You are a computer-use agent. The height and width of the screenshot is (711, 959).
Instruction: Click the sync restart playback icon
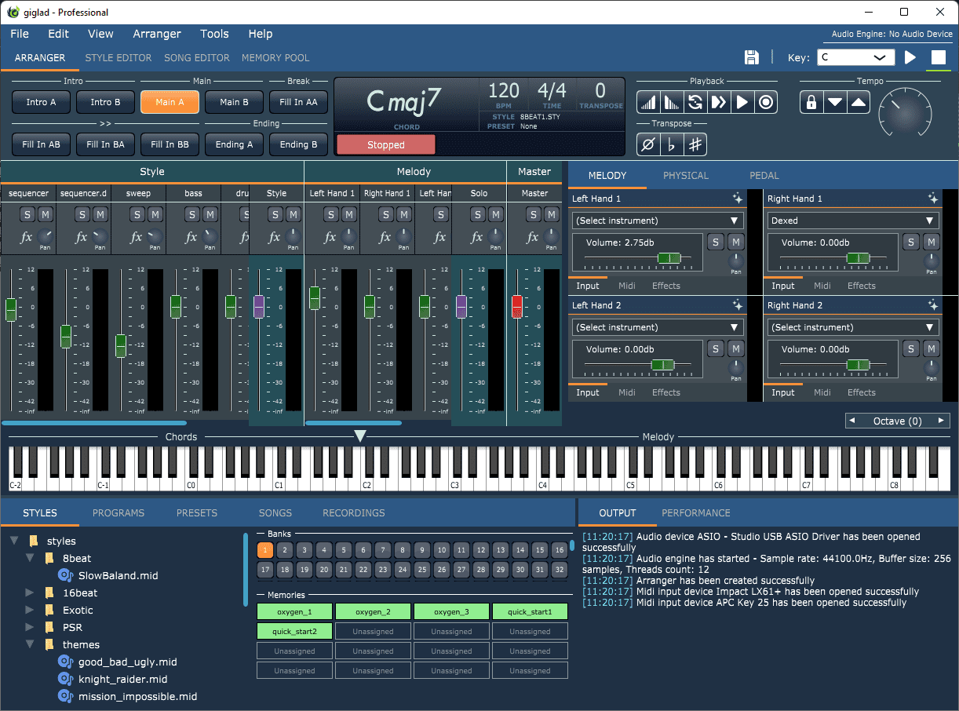(x=695, y=102)
